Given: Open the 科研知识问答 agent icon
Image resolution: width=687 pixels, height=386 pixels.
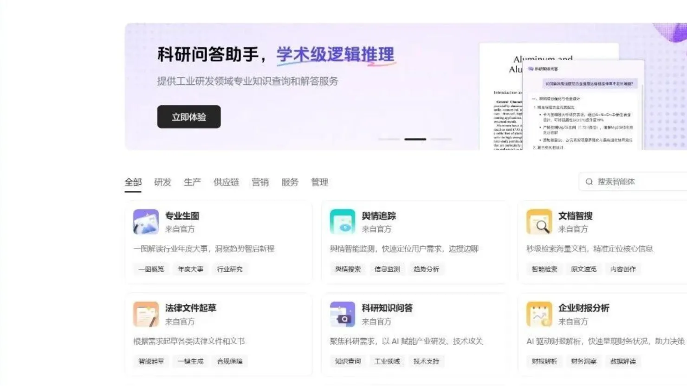Looking at the screenshot, I should click(343, 314).
